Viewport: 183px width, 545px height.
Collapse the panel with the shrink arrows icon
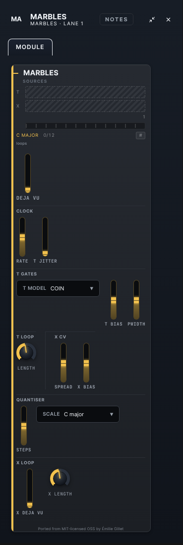(152, 19)
